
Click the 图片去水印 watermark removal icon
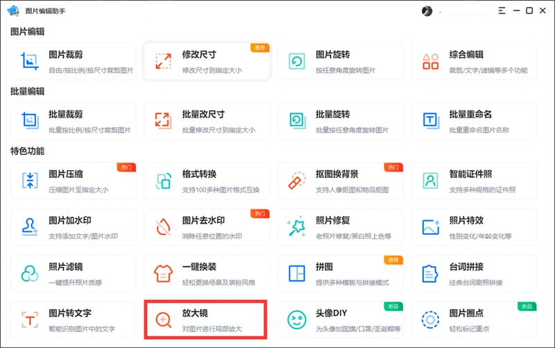click(163, 226)
